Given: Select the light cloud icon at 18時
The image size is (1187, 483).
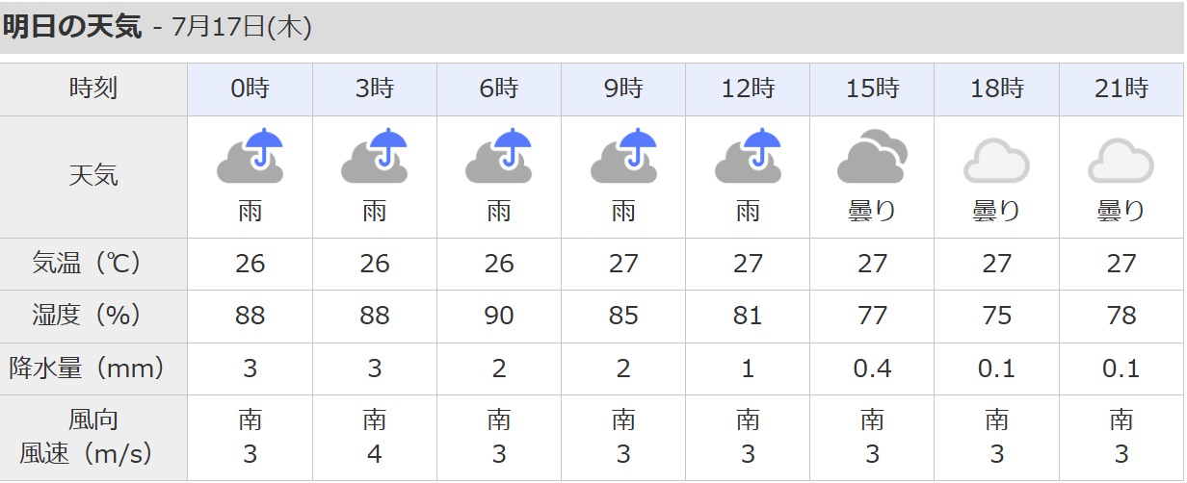Looking at the screenshot, I should coord(996,161).
